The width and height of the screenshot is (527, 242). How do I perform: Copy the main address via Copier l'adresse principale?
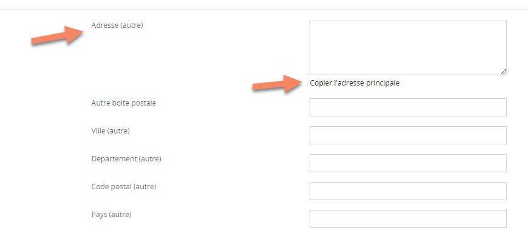(355, 83)
